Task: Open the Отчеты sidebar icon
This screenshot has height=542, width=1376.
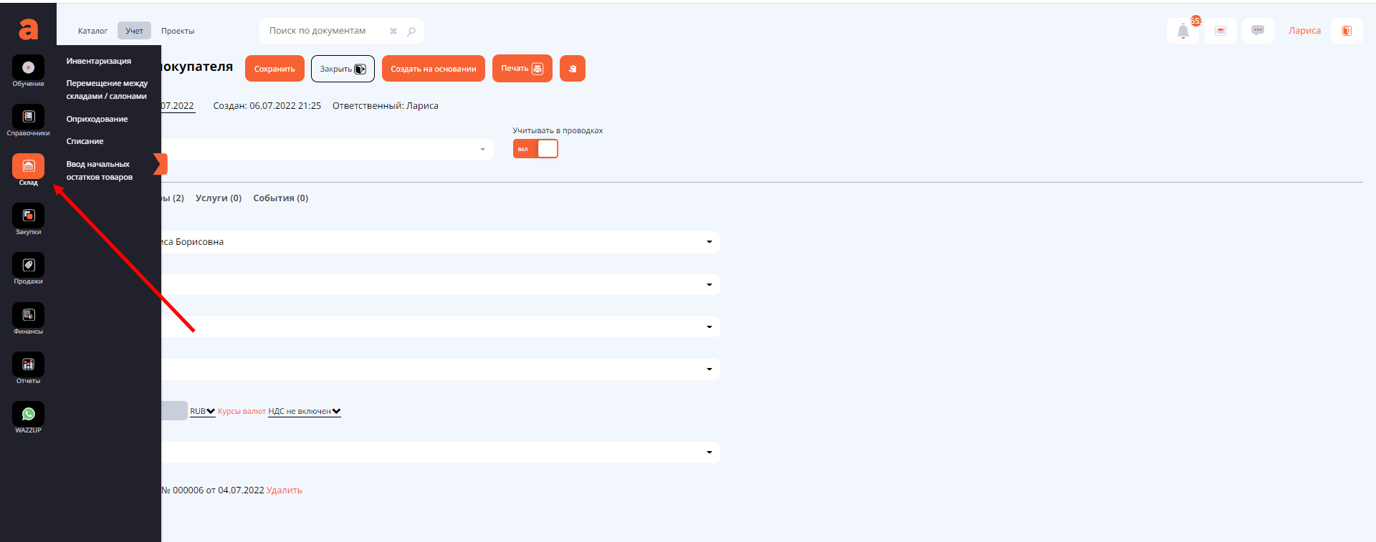Action: click(28, 365)
